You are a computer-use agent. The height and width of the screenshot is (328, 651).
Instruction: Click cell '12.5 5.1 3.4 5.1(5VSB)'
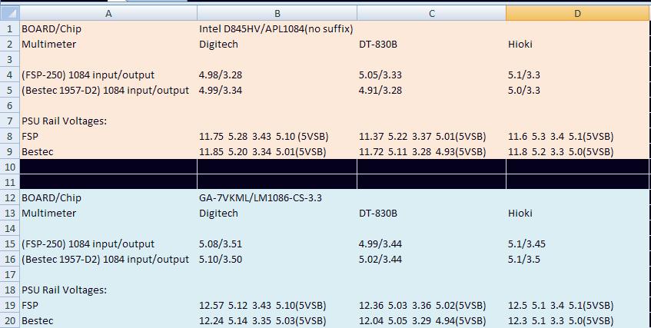[x=578, y=305]
